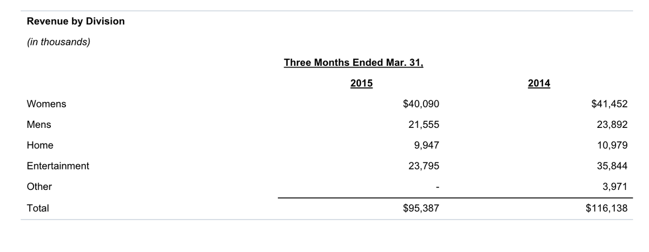This screenshot has height=252, width=649.
Task: Select the "(in thousands)" note text
Action: click(x=58, y=42)
